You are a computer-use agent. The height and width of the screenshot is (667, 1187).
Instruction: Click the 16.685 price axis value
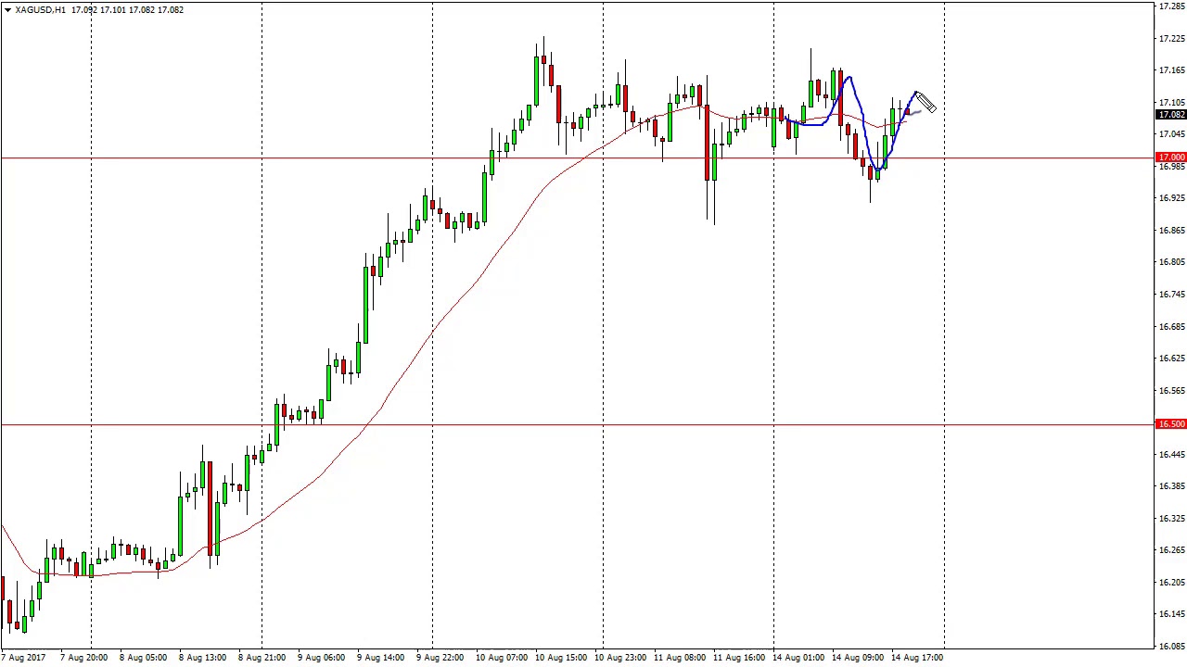(x=1171, y=327)
